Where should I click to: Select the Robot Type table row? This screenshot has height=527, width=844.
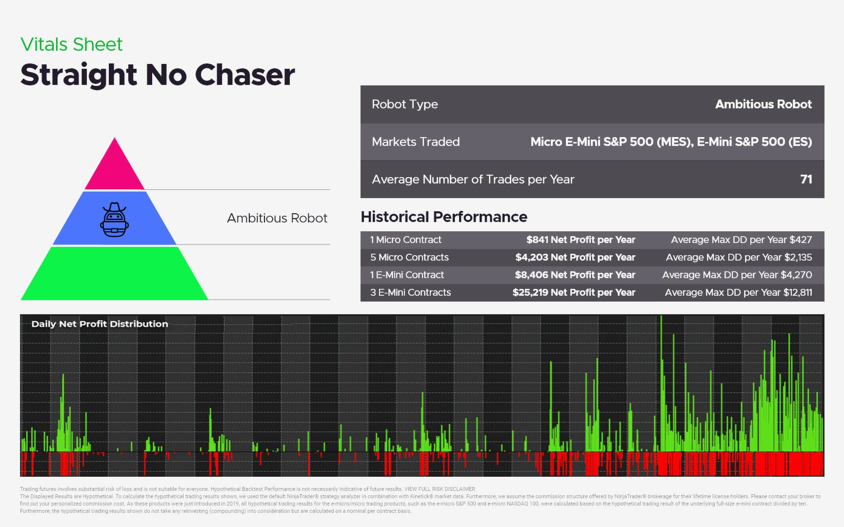tap(592, 104)
